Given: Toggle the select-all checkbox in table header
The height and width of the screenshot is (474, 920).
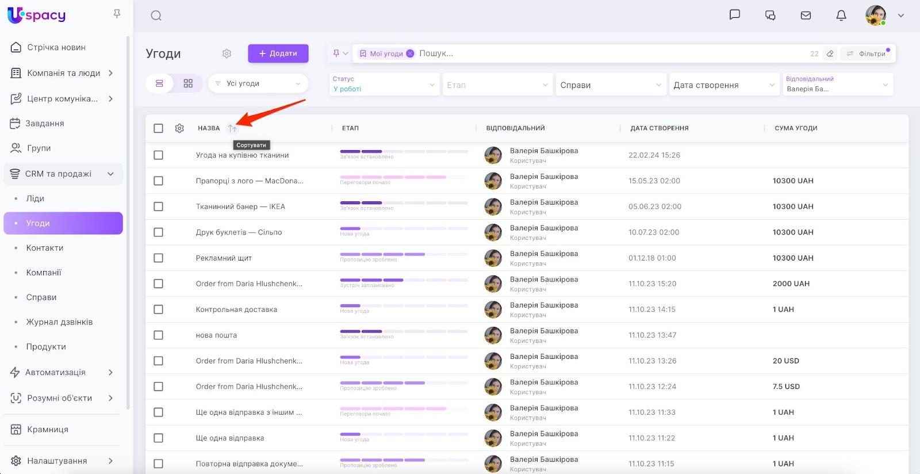Looking at the screenshot, I should (158, 128).
